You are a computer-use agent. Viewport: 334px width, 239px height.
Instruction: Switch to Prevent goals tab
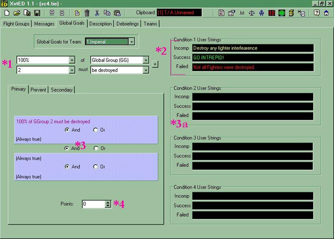click(38, 90)
